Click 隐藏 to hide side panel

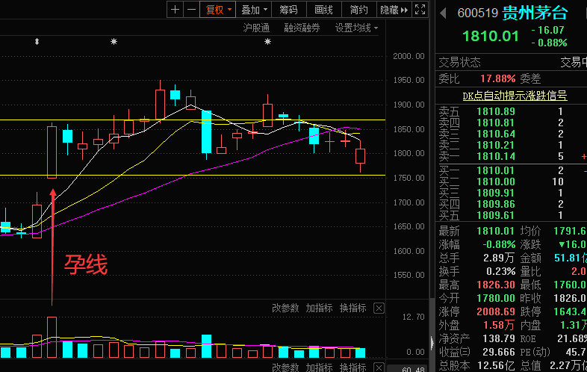click(394, 10)
